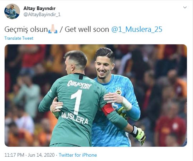Open the attached goalkeepers hugging photo

click(96, 96)
